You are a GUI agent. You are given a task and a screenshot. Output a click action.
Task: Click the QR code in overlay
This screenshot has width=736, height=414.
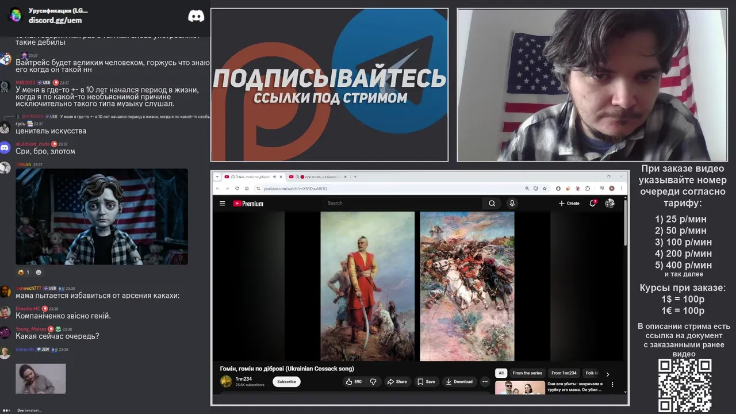(685, 386)
